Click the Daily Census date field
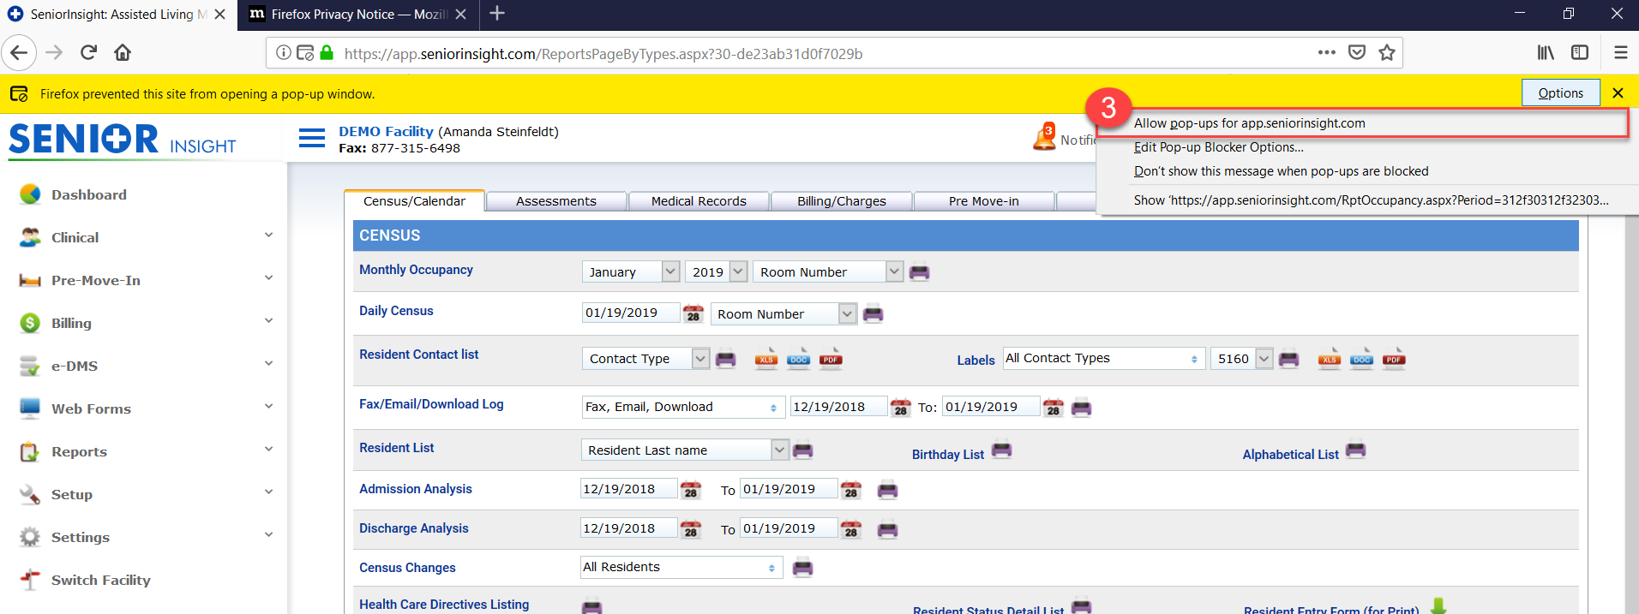The image size is (1639, 614). pos(630,313)
